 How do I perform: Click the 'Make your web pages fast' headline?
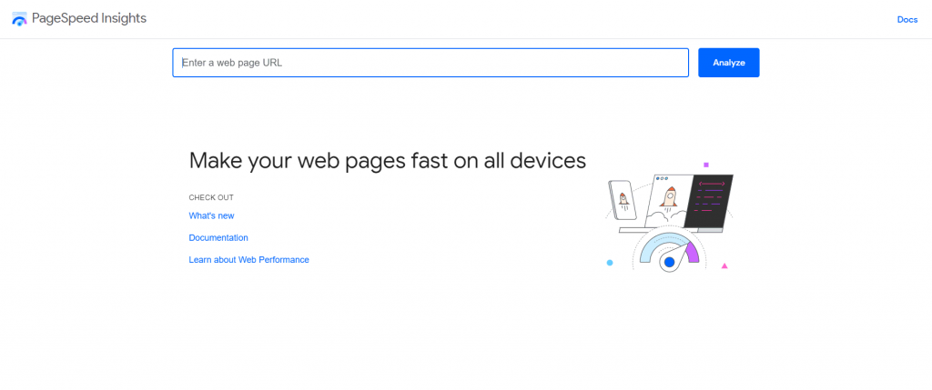click(x=387, y=160)
